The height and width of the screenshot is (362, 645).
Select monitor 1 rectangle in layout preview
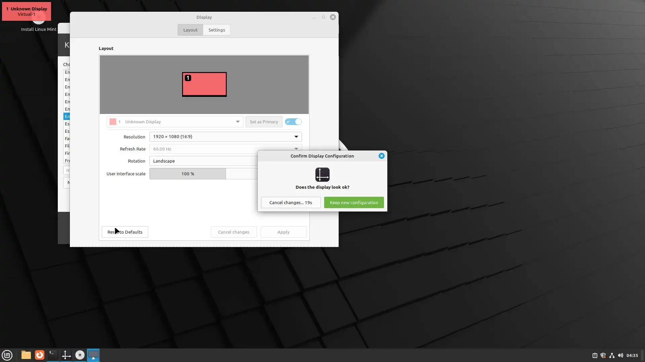click(204, 84)
